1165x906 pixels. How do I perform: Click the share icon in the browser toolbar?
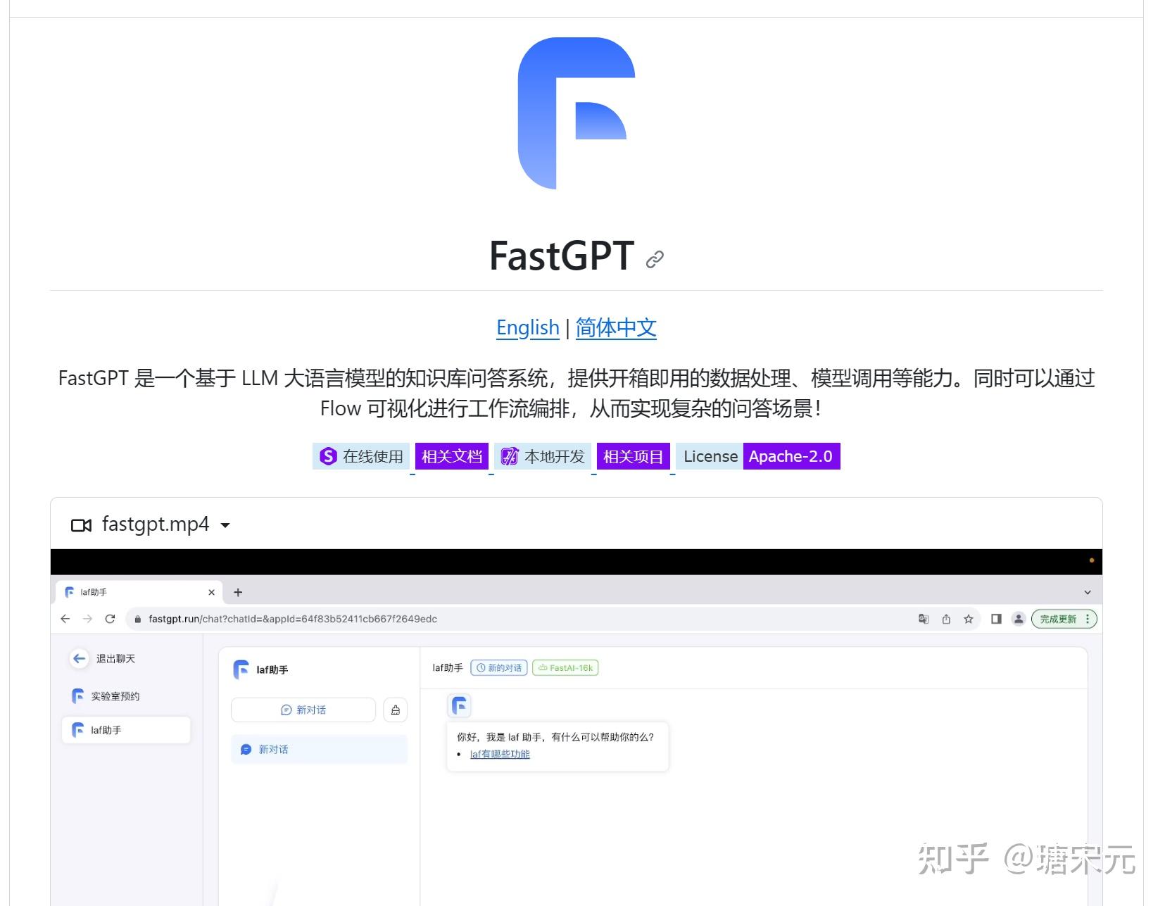946,619
